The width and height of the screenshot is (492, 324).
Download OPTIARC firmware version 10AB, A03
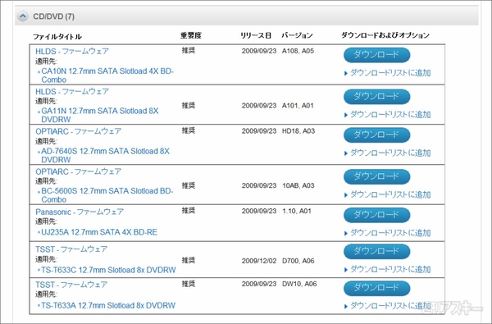(377, 176)
